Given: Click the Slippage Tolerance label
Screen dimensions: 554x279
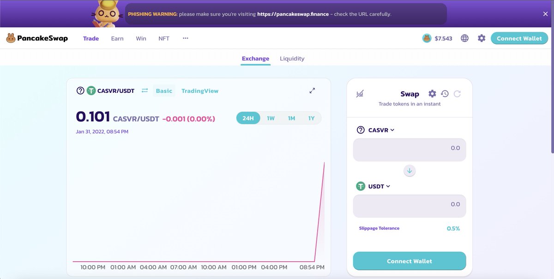Looking at the screenshot, I should (x=379, y=228).
